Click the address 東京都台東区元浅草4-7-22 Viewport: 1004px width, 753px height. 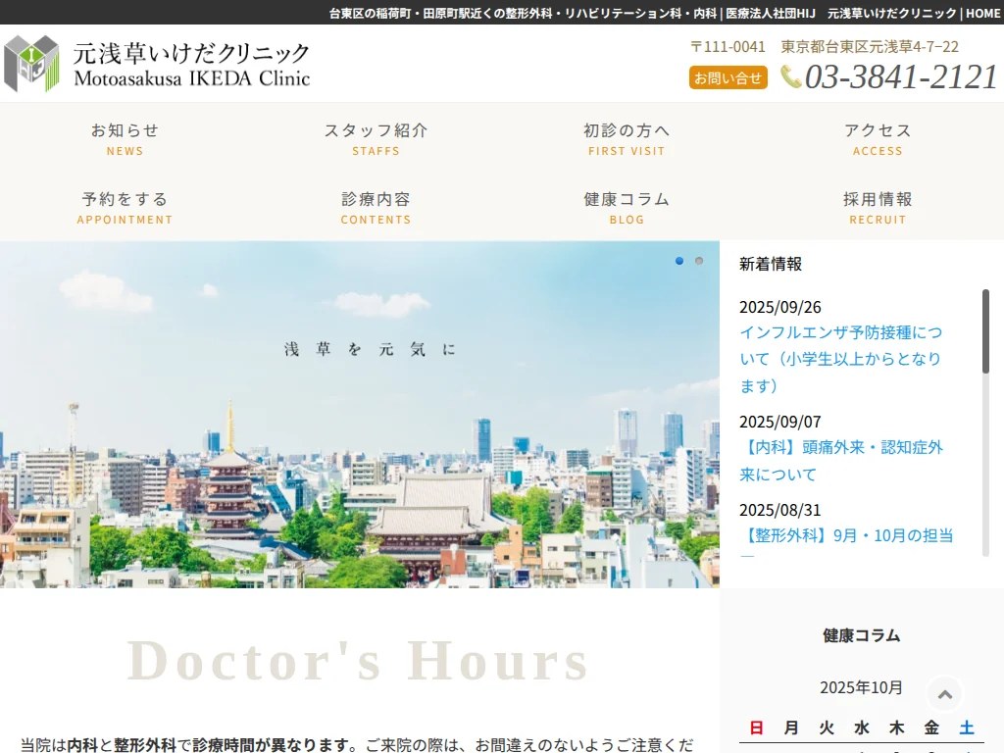pyautogui.click(x=870, y=47)
